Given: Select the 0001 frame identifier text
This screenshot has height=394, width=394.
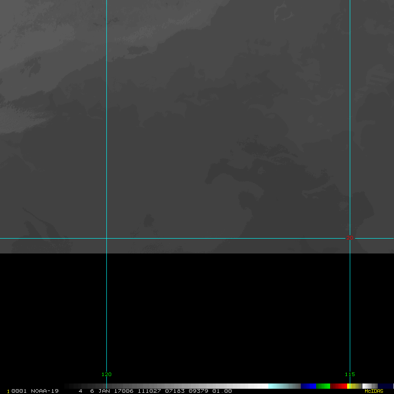Looking at the screenshot, I should (x=19, y=391).
